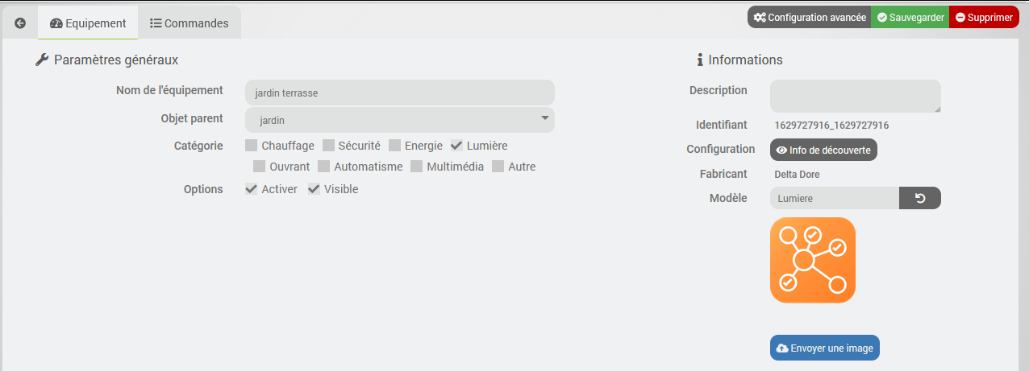Click the Nom de l'équipement input field

coord(400,93)
